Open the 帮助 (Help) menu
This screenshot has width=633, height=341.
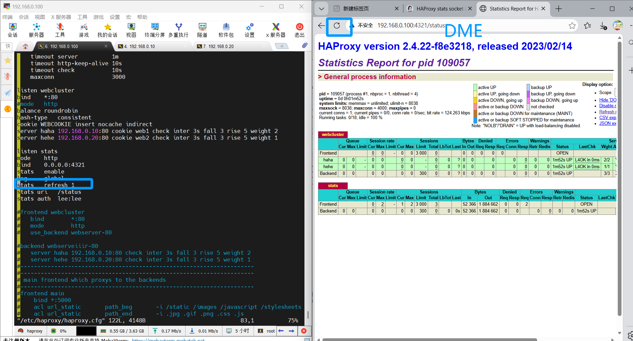point(142,17)
